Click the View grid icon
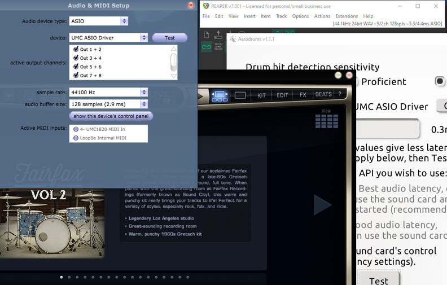The image size is (447, 285). pos(327,121)
